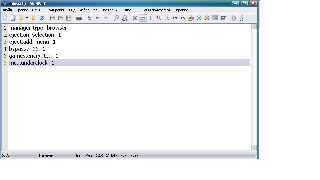Open the Плагины menu
320x180 pixels.
(131, 10)
